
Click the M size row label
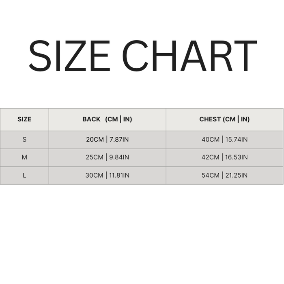(24, 157)
